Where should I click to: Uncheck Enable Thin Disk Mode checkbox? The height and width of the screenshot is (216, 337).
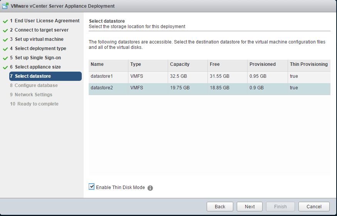(x=91, y=187)
